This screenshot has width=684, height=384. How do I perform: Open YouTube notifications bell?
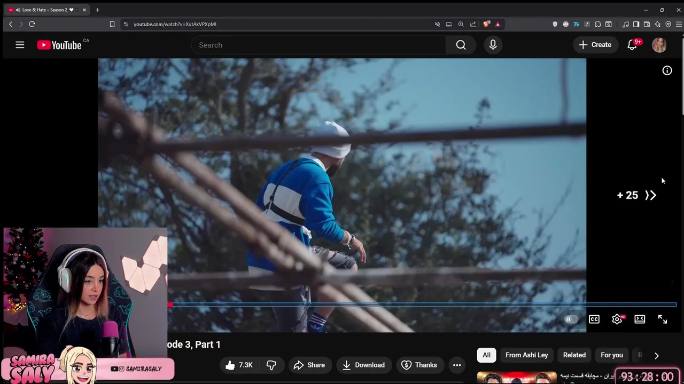coord(632,45)
